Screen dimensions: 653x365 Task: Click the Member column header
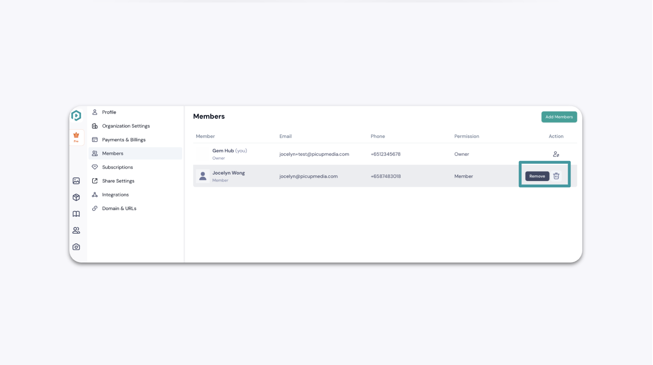click(205, 136)
